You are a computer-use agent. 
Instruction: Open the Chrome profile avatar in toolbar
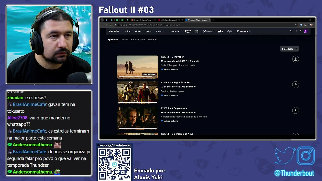point(311,25)
